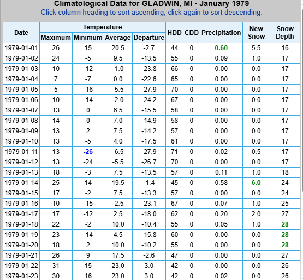
Task: Click the snow depth value for 1979-01-18
Action: click(285, 224)
